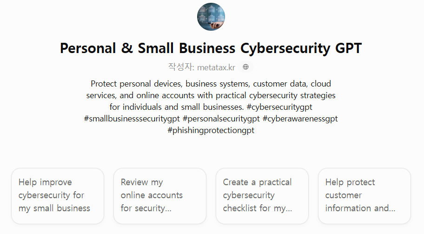Select the "Help protect customer information" suggestion
The image size is (424, 234).
(x=364, y=196)
